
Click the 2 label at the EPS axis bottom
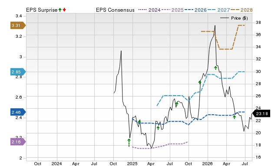[20, 158]
